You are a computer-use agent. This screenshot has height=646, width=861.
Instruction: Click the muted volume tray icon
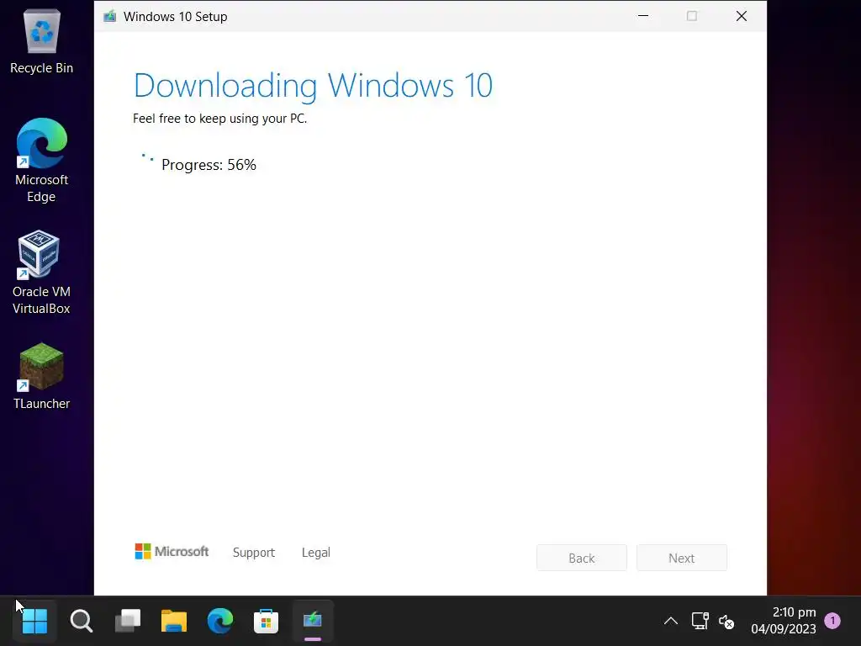pyautogui.click(x=726, y=622)
